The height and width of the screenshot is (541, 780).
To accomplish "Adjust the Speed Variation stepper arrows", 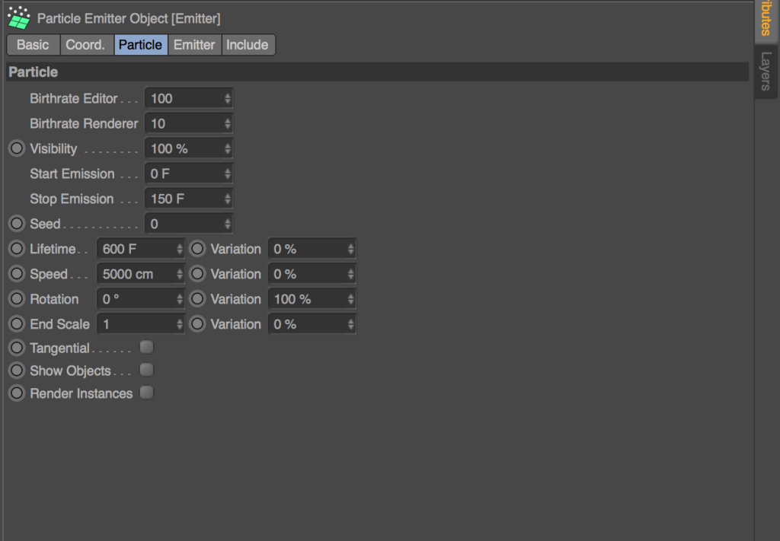I will [x=350, y=274].
